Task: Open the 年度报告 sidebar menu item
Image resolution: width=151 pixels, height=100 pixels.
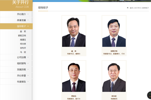Action: click(16, 82)
